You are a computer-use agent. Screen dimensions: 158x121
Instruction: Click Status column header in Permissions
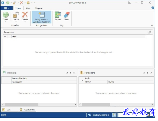(96, 82)
